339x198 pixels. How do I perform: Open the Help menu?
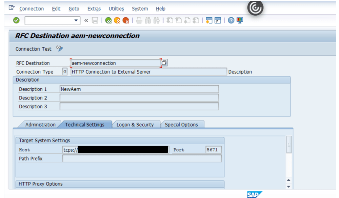click(161, 9)
